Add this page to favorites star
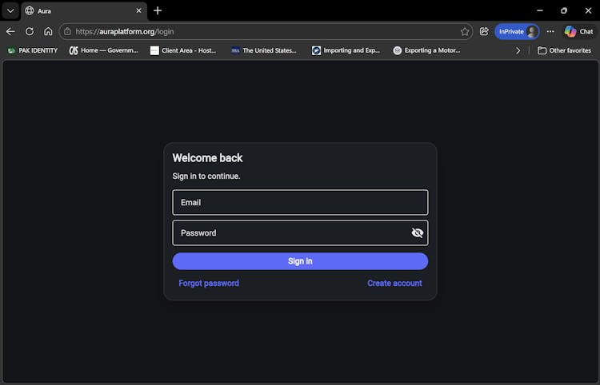 (x=465, y=32)
